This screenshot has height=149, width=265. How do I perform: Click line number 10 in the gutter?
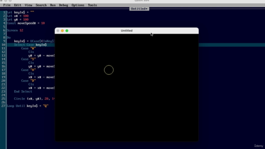click(3, 45)
